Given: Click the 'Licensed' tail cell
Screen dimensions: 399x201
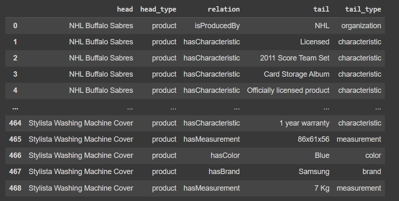Looking at the screenshot, I should pos(315,42).
